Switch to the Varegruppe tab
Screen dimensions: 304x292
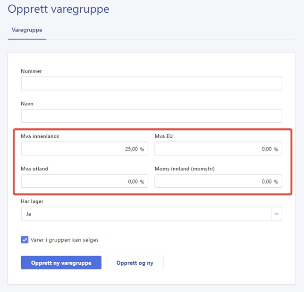pyautogui.click(x=27, y=30)
